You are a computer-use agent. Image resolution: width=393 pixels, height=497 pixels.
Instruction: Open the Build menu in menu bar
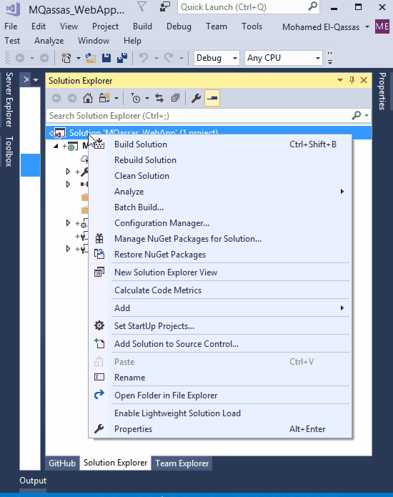(x=142, y=26)
